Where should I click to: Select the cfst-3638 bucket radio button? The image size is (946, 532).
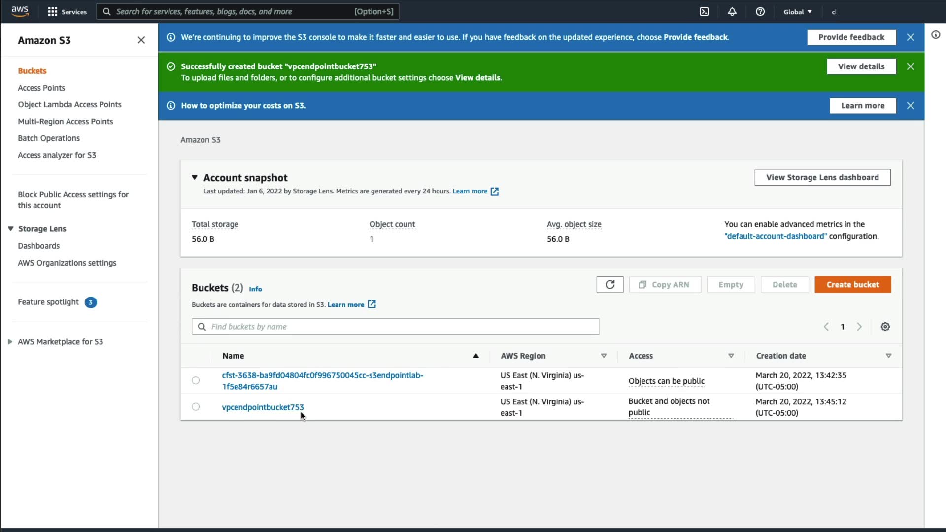pos(196,380)
